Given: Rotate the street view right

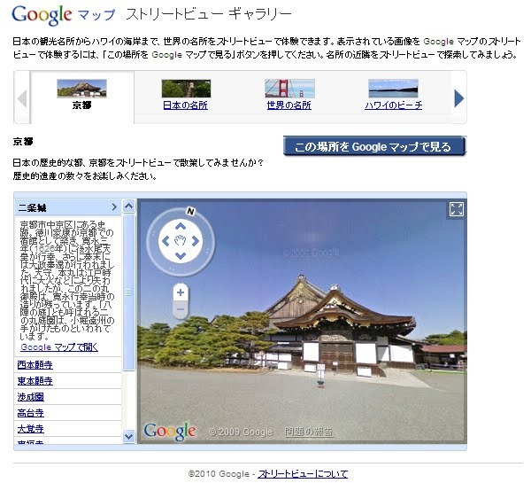Looking at the screenshot, I should point(196,241).
